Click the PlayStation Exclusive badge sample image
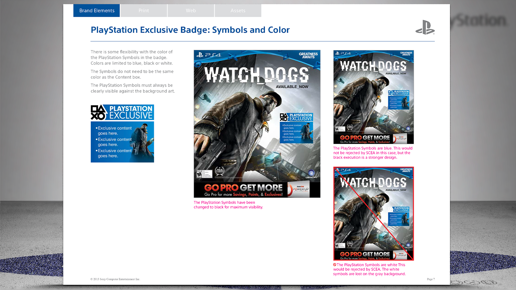Viewport: 516px width, 290px height. (x=122, y=133)
